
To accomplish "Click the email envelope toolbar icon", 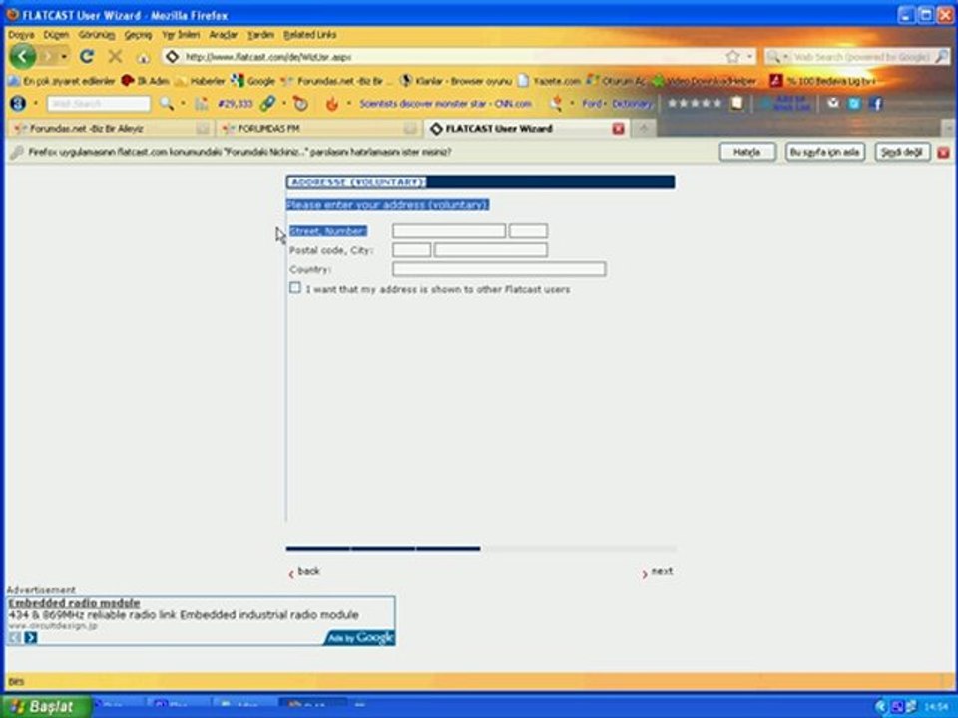I will tap(833, 103).
